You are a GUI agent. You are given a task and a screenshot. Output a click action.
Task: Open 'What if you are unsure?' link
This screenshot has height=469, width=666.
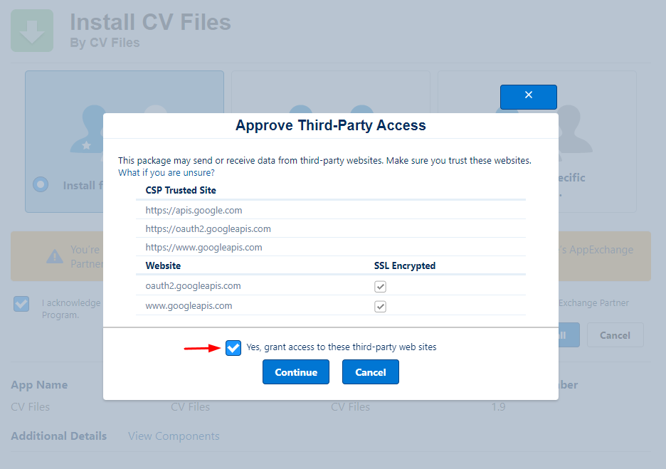(x=166, y=172)
